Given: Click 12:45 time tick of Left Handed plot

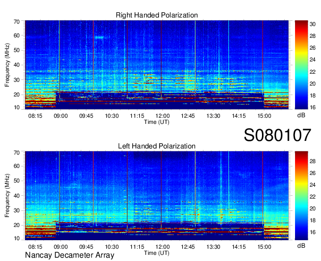Looking at the screenshot, I should pos(188,247).
